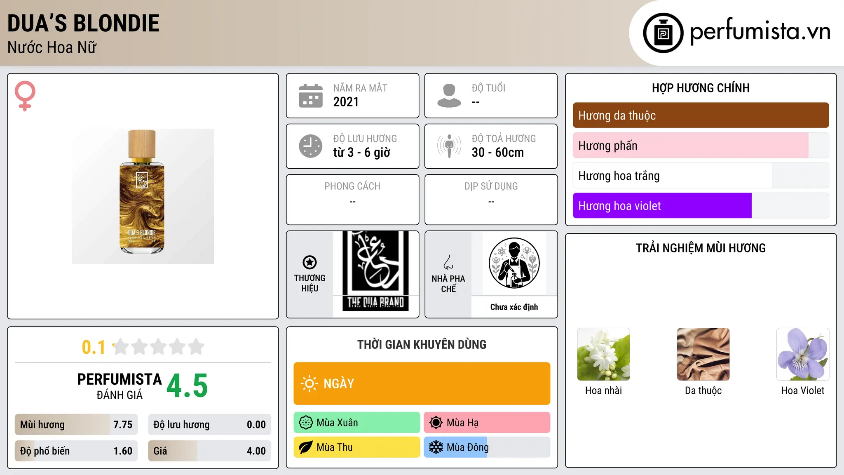
Task: Click the Độ phổ biến score bar
Action: 76,451
